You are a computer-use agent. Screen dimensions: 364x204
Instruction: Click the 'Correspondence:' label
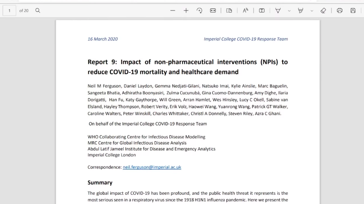[104, 167]
